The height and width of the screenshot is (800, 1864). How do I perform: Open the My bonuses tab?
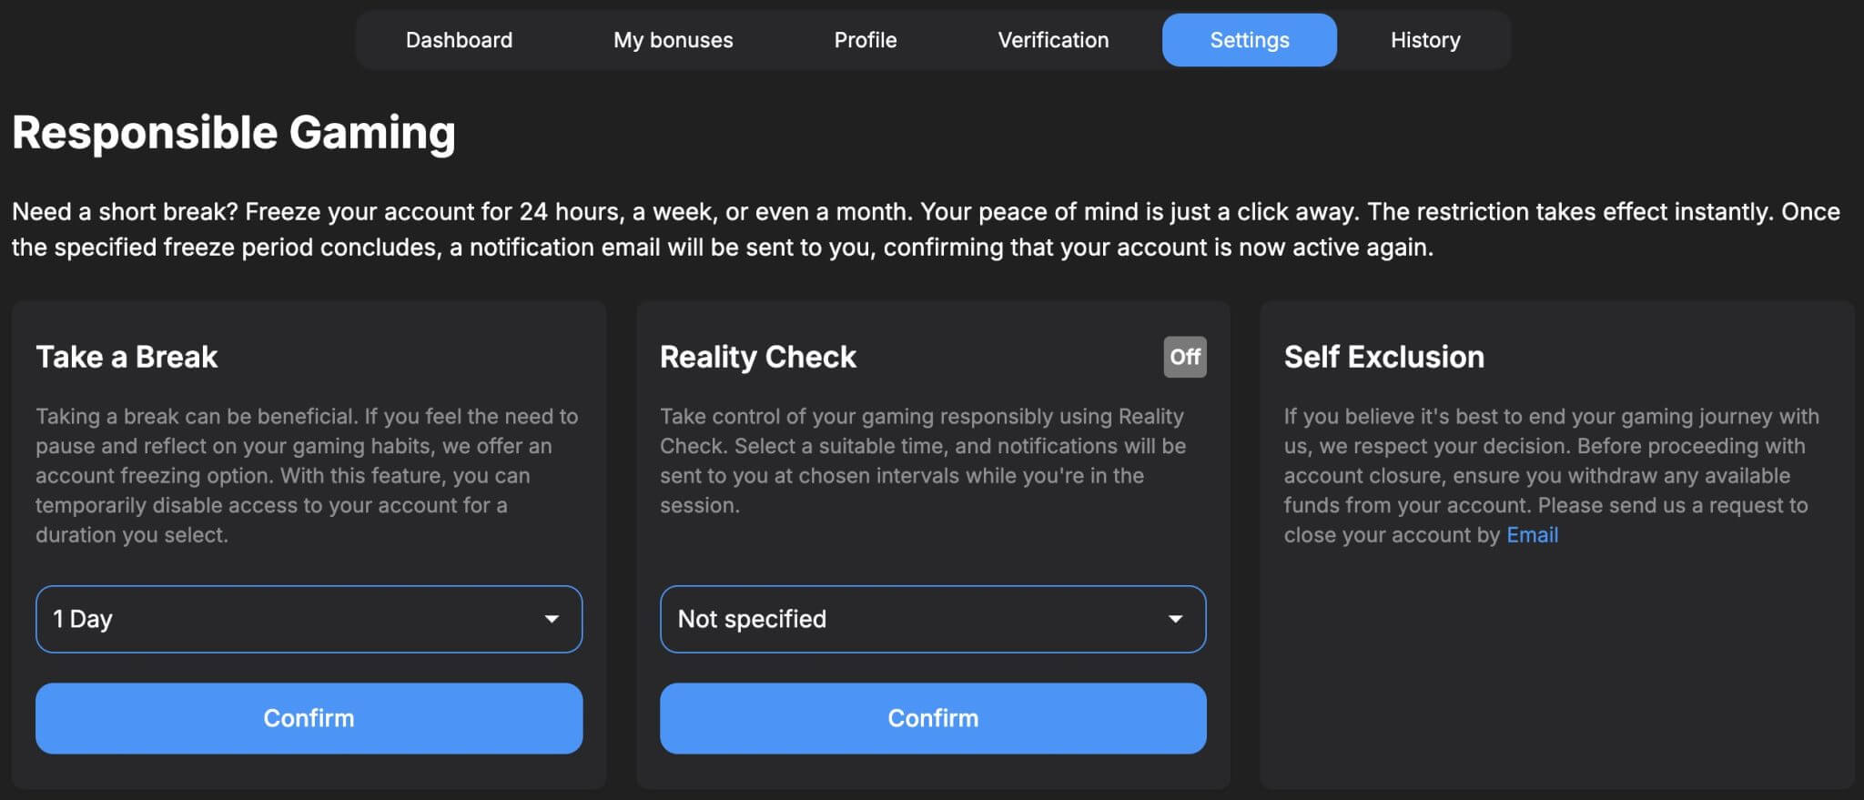[673, 40]
